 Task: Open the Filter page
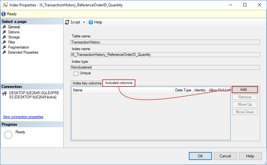pyautogui.click(x=12, y=42)
